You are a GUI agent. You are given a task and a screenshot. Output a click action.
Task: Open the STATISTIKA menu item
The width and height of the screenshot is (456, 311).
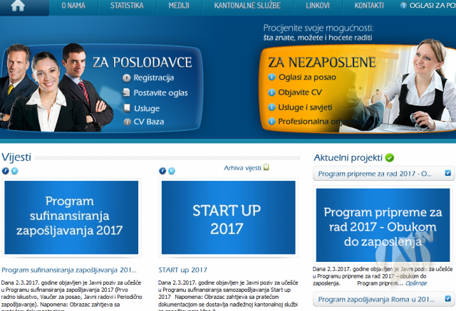coord(127,6)
